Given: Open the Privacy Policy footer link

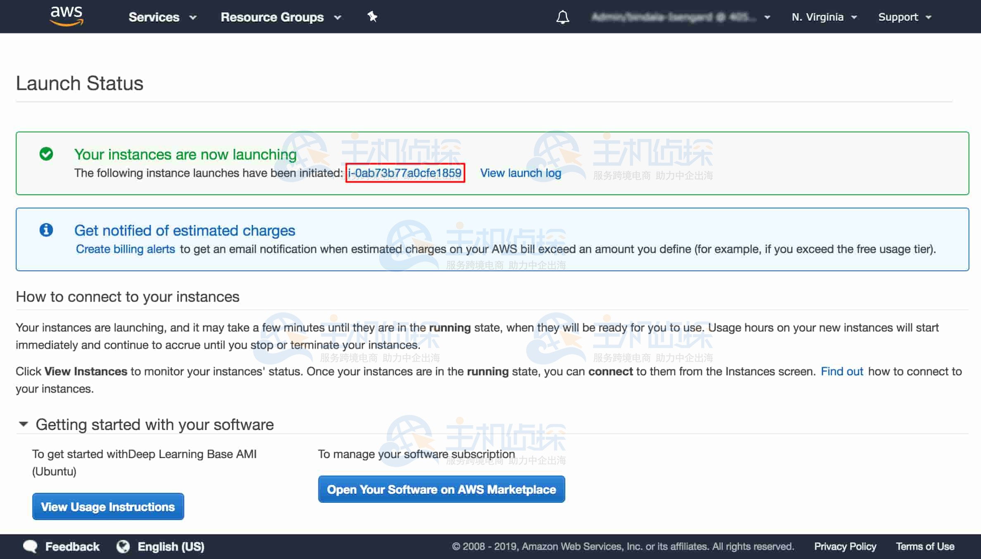Looking at the screenshot, I should click(845, 546).
